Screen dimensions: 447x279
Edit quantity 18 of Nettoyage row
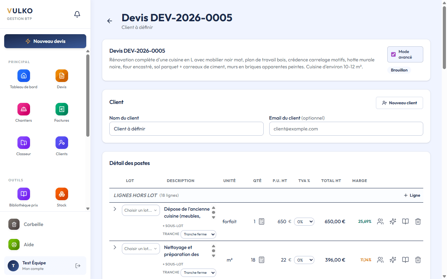coord(253,260)
